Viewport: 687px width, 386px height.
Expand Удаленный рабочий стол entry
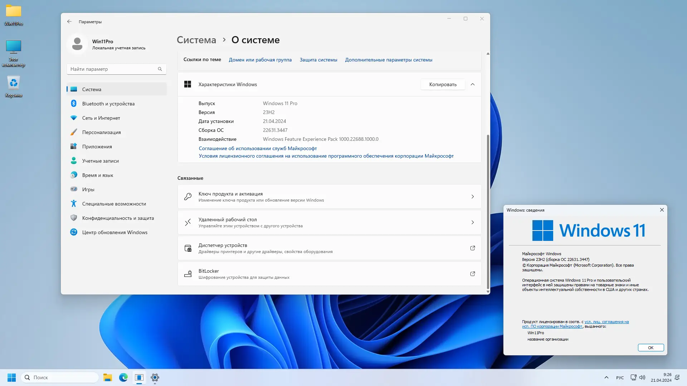pos(472,222)
